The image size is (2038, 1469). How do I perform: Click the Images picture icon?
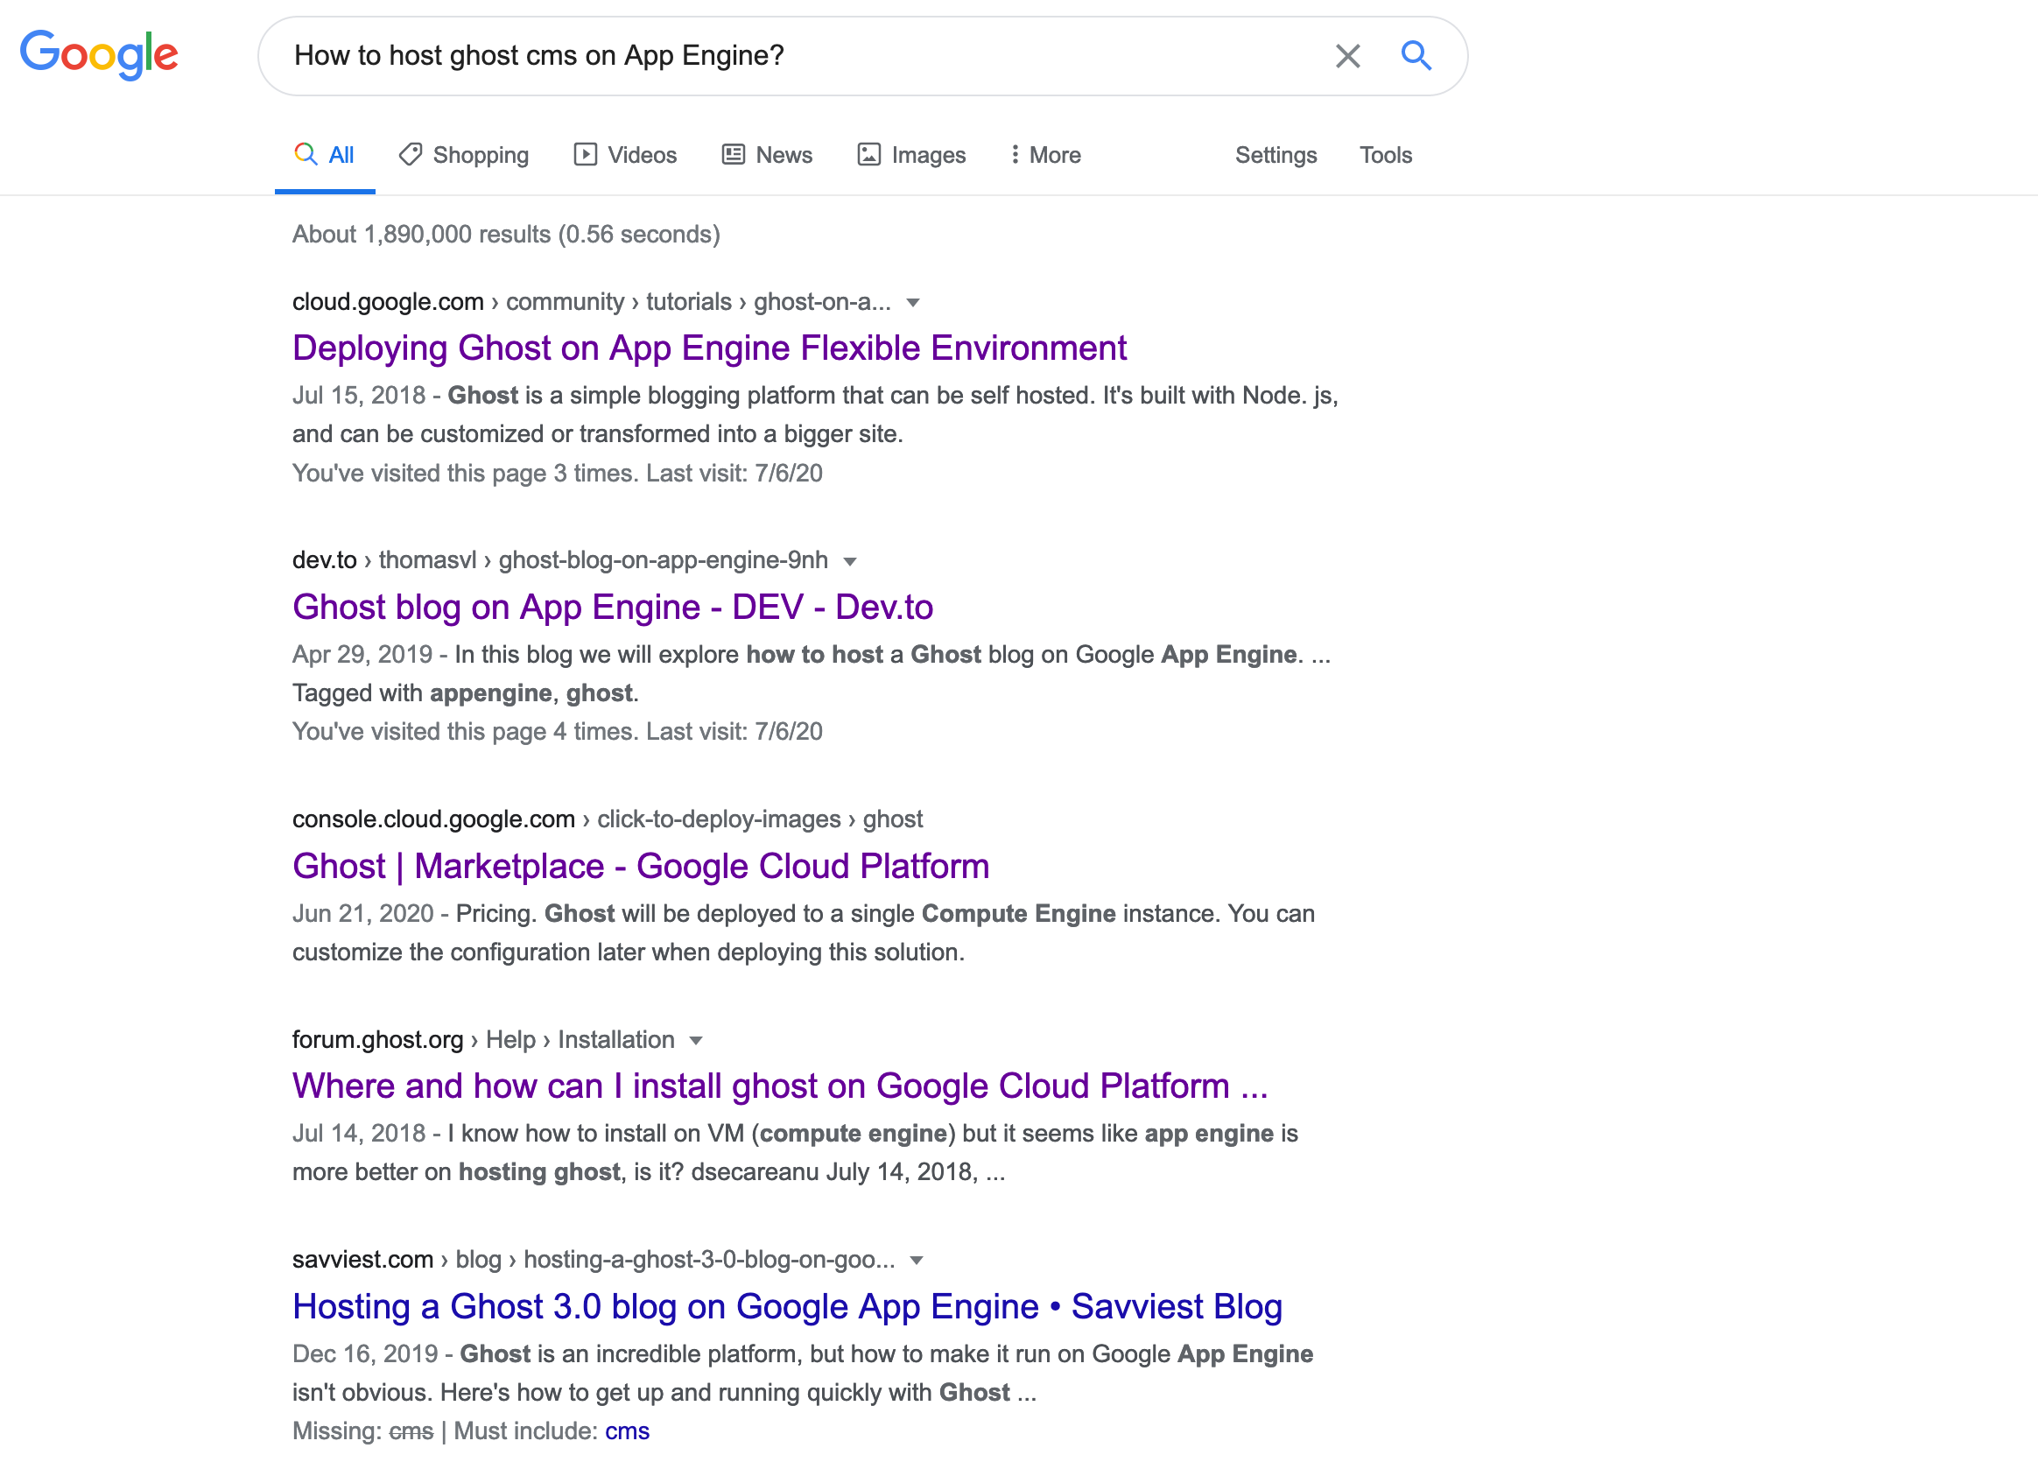(x=869, y=155)
